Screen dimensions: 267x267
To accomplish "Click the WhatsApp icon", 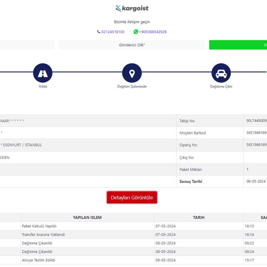I will click(136, 32).
